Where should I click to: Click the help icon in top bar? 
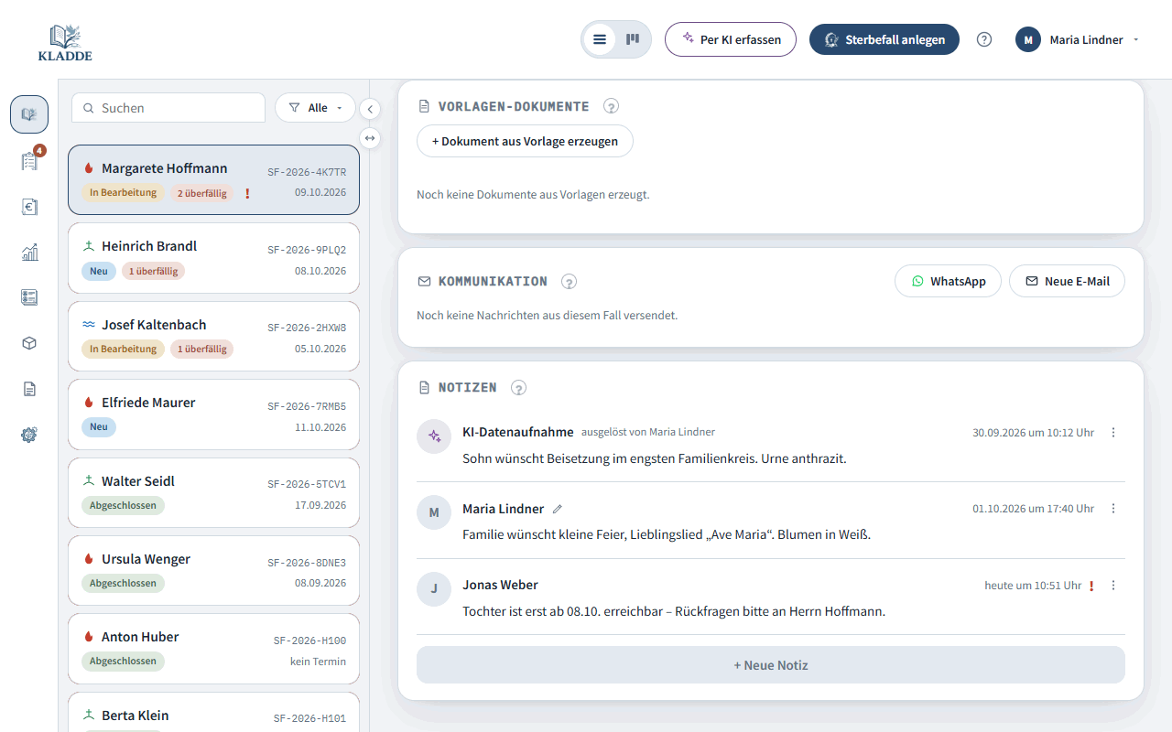click(x=984, y=39)
